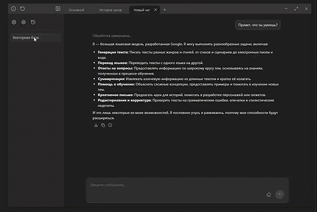Select the Новый чат tab
Viewport: 317px width, 212px height.
142,10
